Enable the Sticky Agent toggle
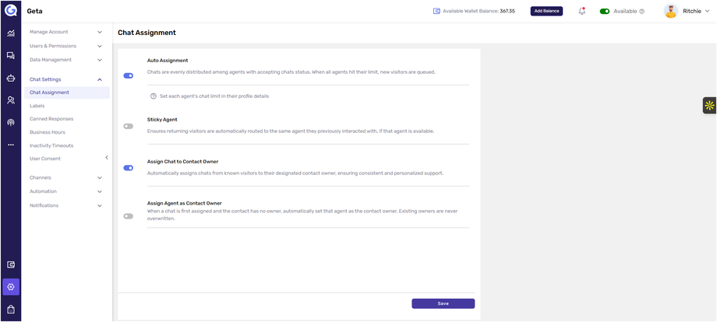 tap(129, 126)
